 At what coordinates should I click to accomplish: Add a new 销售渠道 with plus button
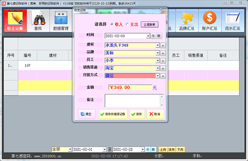[163, 68]
